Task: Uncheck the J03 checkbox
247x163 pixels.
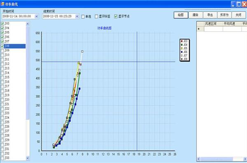Action: [x=2, y=23]
